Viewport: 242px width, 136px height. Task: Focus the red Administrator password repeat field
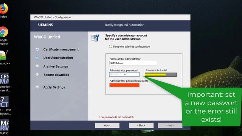[124, 85]
